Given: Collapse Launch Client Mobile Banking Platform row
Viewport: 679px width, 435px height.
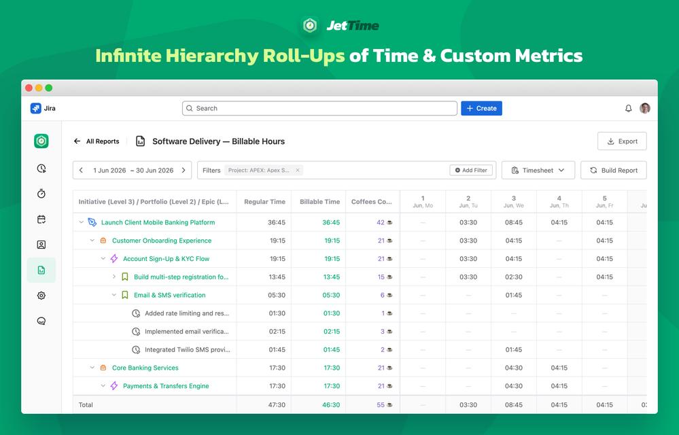Looking at the screenshot, I should (x=81, y=222).
